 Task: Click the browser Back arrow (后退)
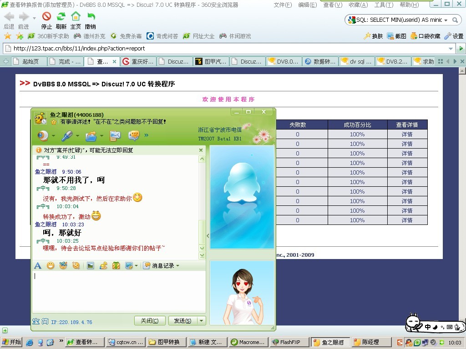9,17
